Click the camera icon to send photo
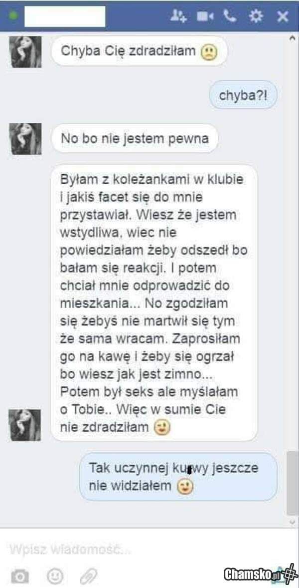This screenshot has width=299, height=588. 19,576
